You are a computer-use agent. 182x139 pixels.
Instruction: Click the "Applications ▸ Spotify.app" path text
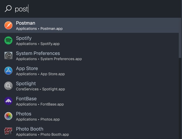(x=38, y=44)
